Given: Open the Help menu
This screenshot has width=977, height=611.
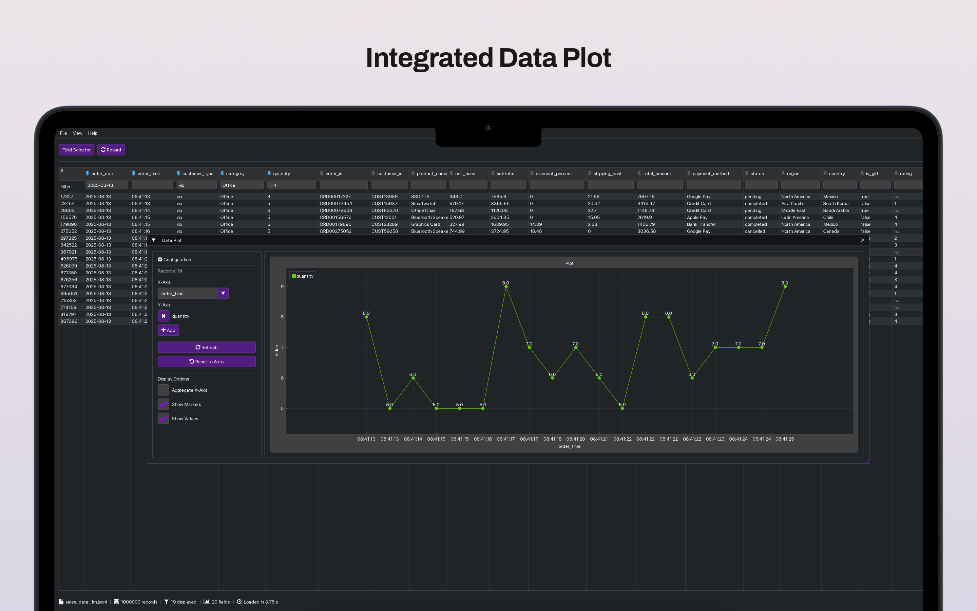Looking at the screenshot, I should tap(93, 133).
